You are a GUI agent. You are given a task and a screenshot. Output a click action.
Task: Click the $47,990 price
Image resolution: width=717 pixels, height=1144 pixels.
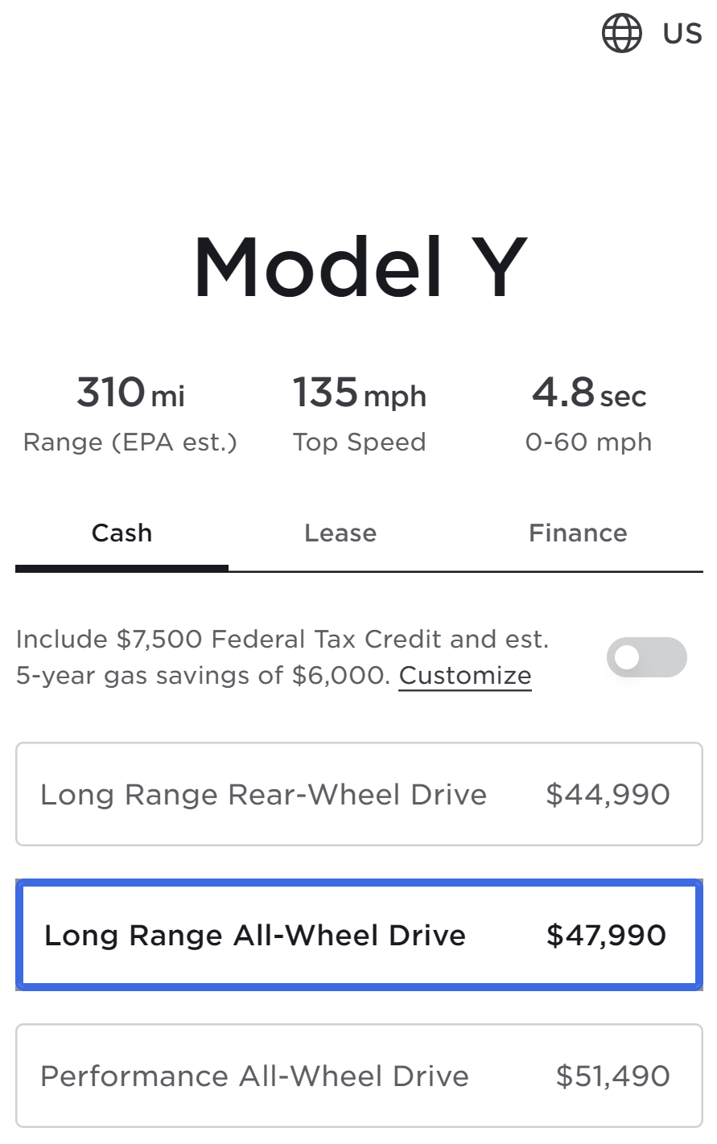click(606, 936)
